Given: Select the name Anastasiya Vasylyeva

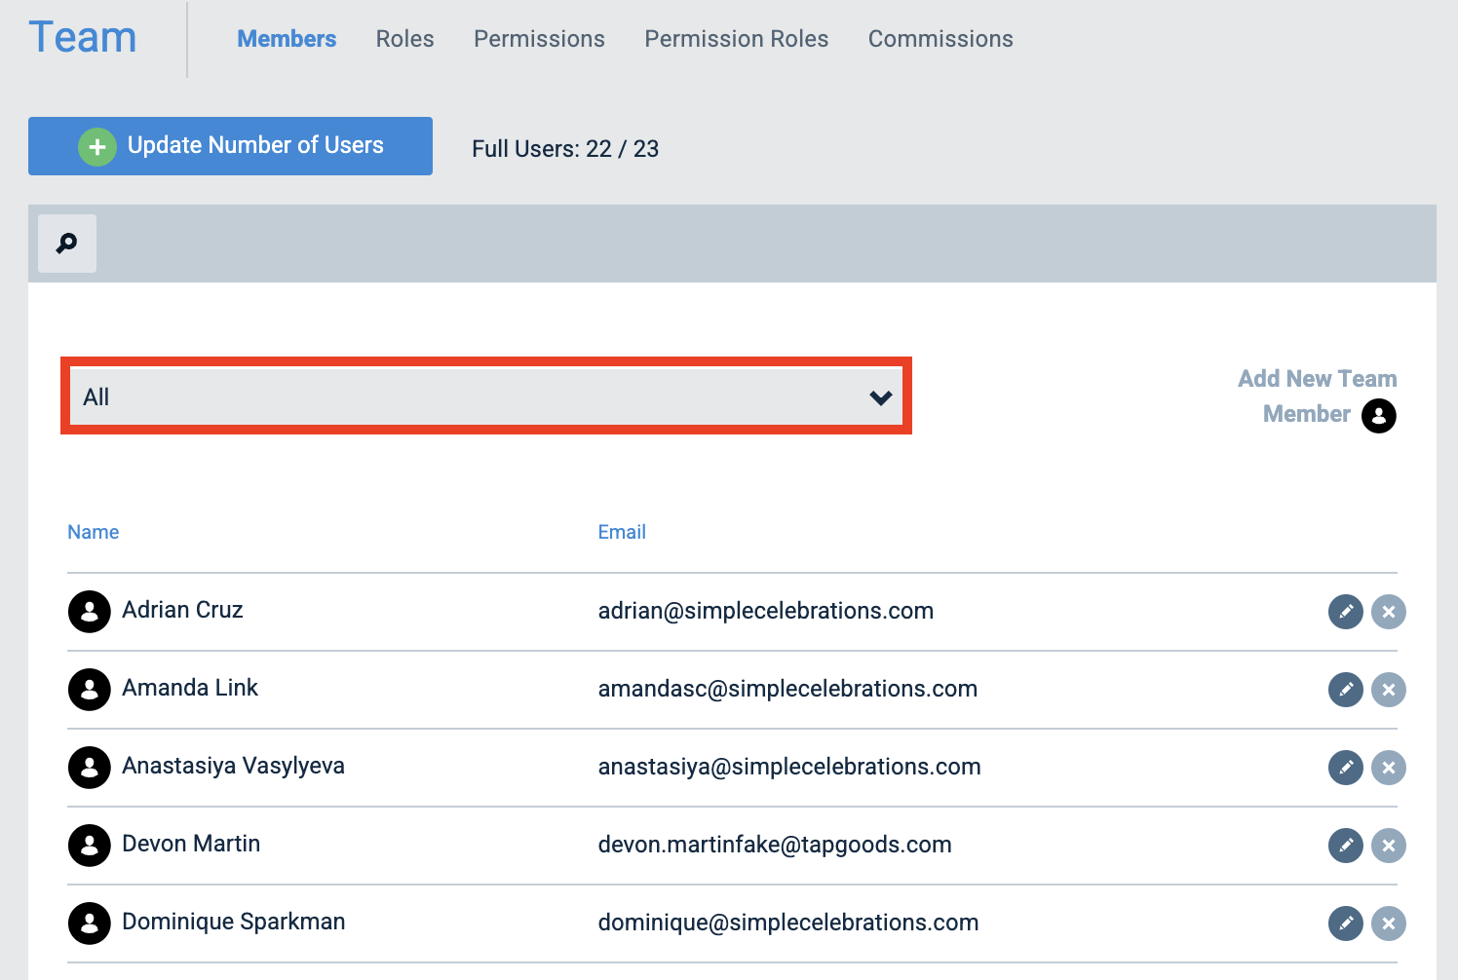Looking at the screenshot, I should click(233, 766).
